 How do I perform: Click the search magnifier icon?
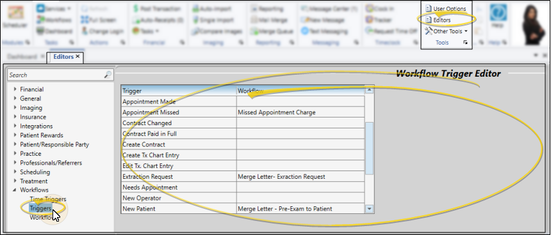pyautogui.click(x=108, y=75)
